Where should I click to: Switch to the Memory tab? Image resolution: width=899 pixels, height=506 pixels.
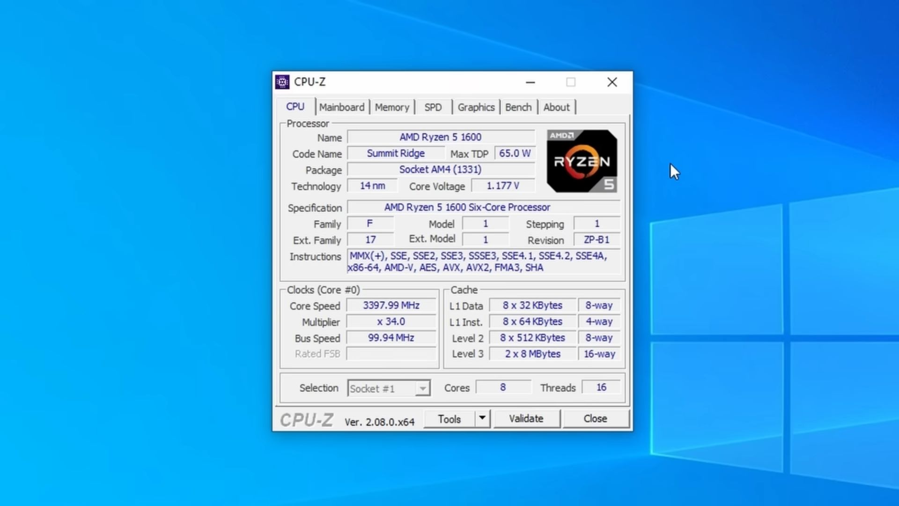[x=392, y=107]
